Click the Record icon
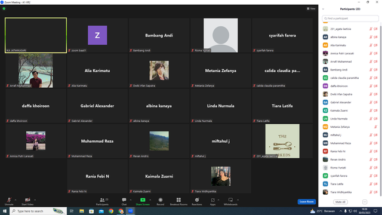The height and width of the screenshot is (215, 382). pos(161,200)
